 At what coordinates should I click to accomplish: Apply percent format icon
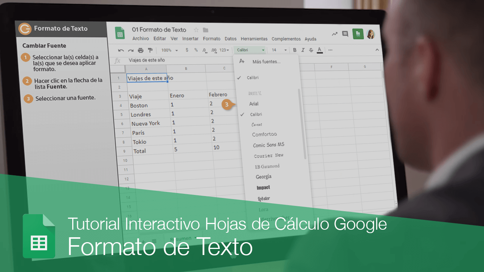[196, 50]
